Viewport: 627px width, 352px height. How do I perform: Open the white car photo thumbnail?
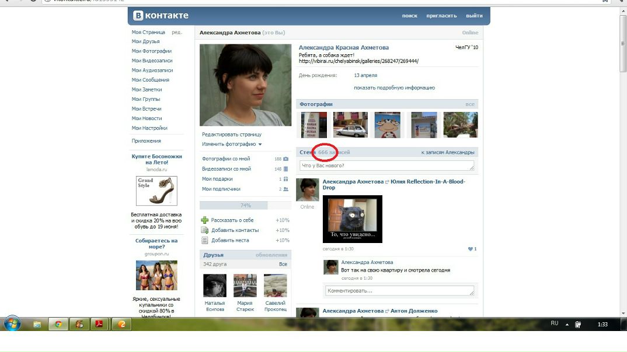(x=350, y=125)
